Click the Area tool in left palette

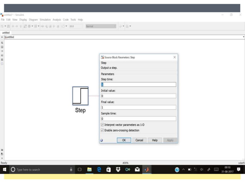tap(2, 64)
